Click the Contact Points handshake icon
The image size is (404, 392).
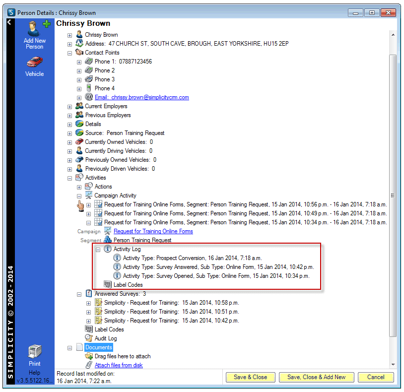[79, 52]
